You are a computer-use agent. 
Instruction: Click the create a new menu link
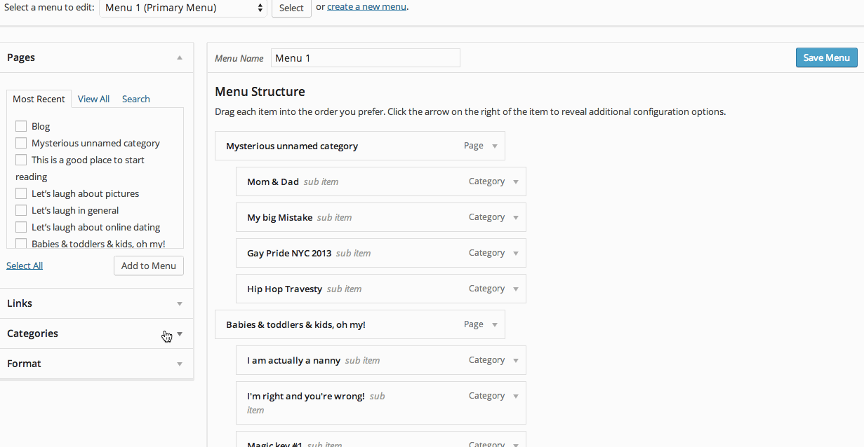point(366,7)
